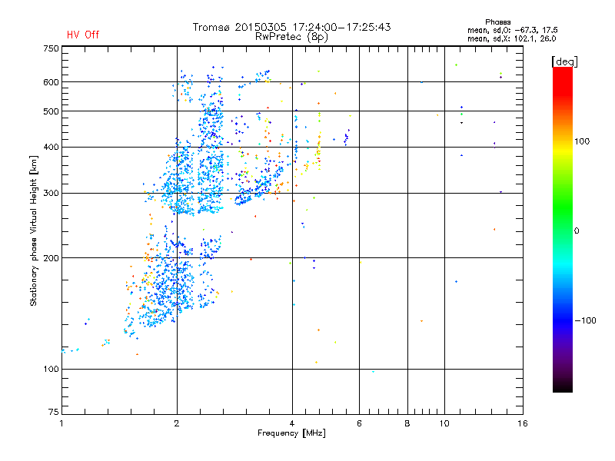The image size is (615, 461).
Task: Click the 4 MHz frequency tick label
Action: (292, 423)
